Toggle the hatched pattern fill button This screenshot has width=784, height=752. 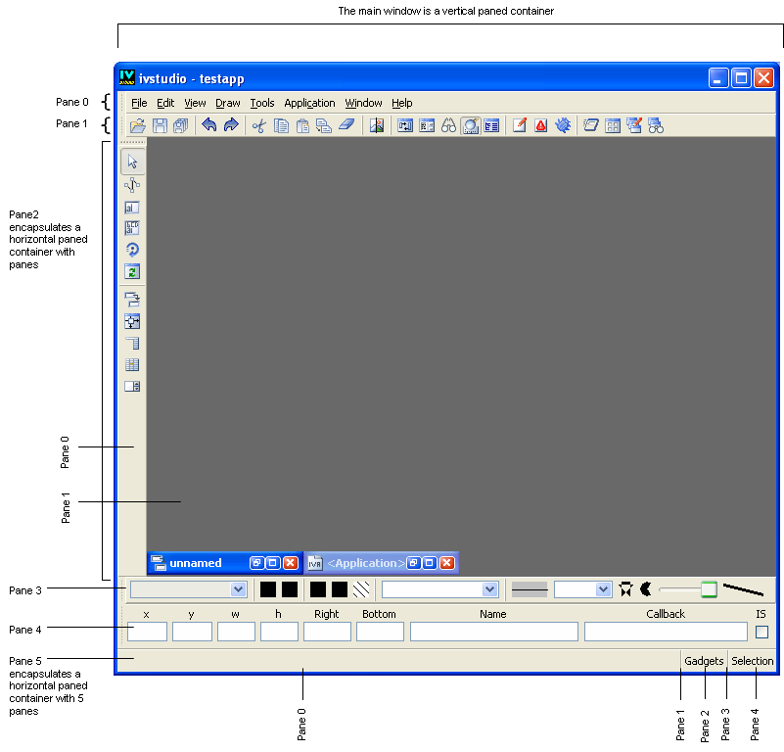[x=361, y=589]
